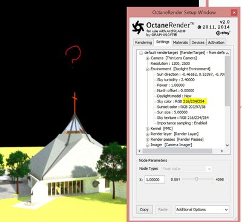Expand the Kernel PMC node
The image size is (242, 222).
148,129
